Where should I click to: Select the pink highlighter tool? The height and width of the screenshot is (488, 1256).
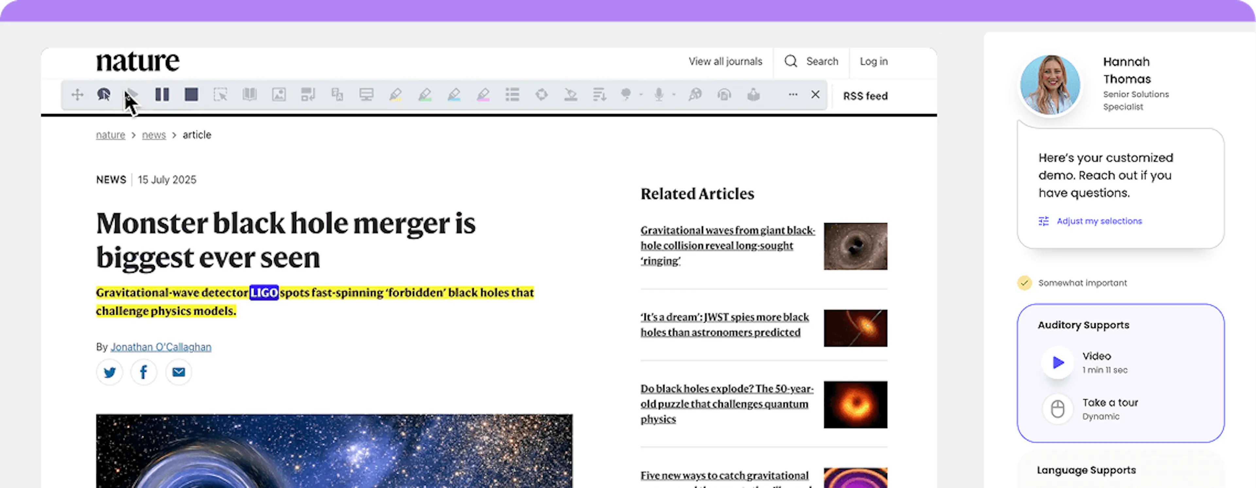(483, 94)
